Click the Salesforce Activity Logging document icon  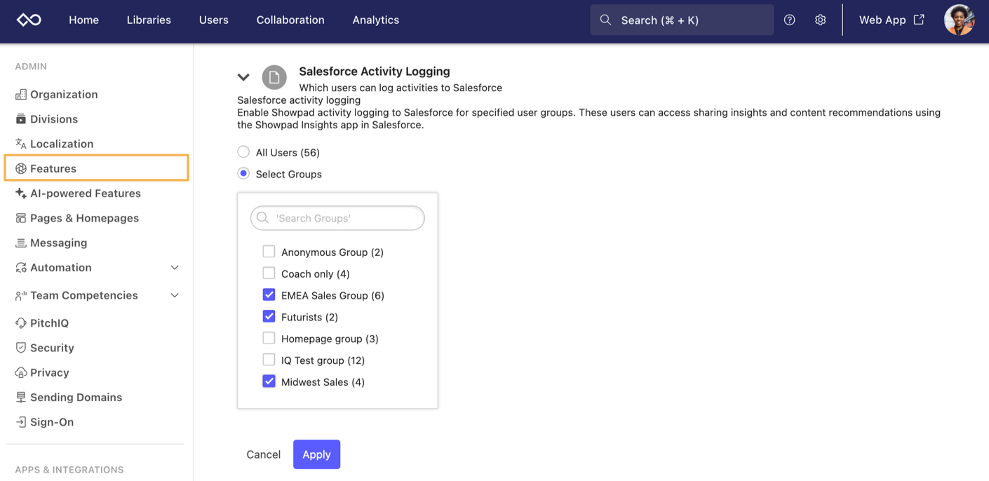pos(274,77)
